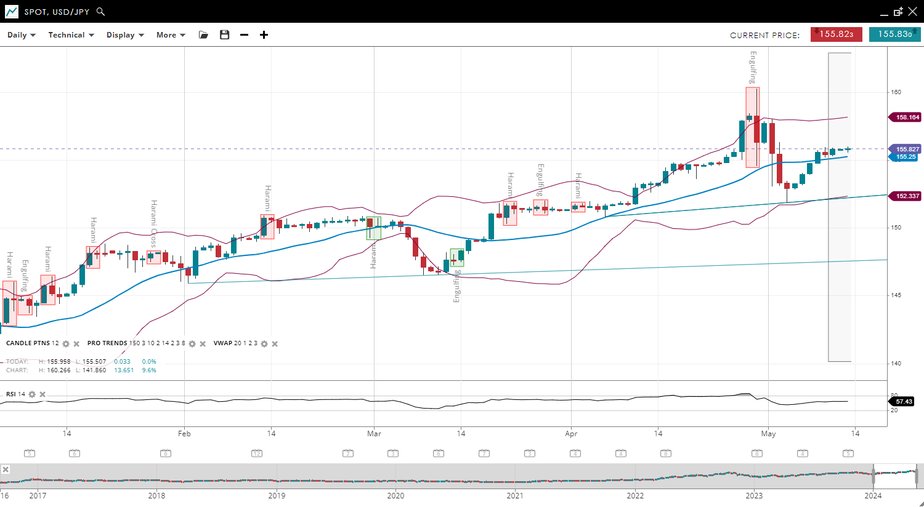
Task: Open the saved chart folder icon
Action: coord(203,35)
